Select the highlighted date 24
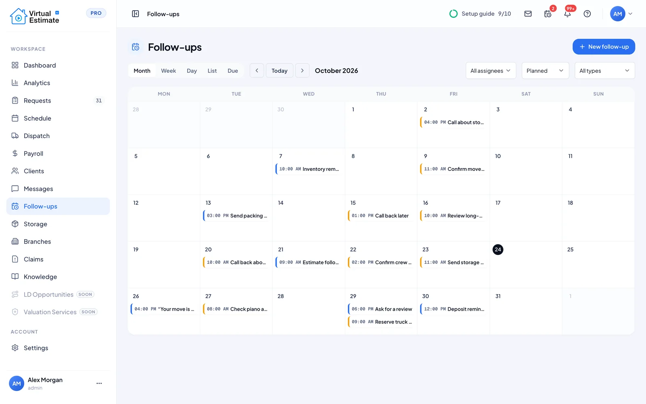The image size is (646, 404). [x=498, y=250]
